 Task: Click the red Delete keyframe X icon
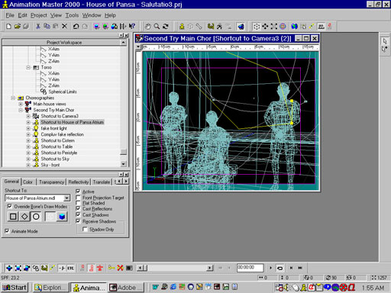click(x=120, y=268)
